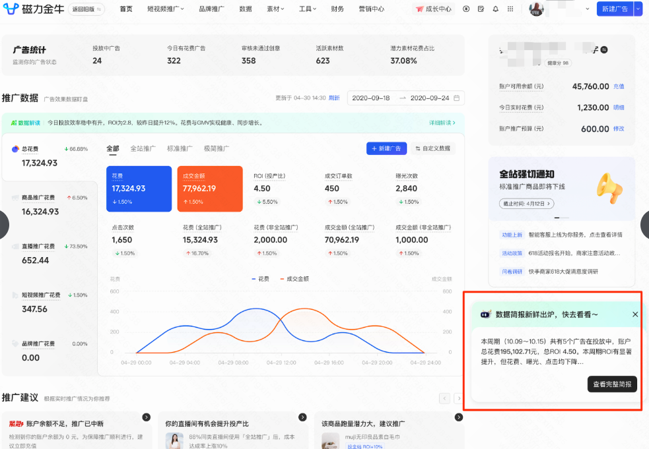Click the end date 2020-09-24 field
Image resolution: width=649 pixels, height=449 pixels.
(430, 98)
